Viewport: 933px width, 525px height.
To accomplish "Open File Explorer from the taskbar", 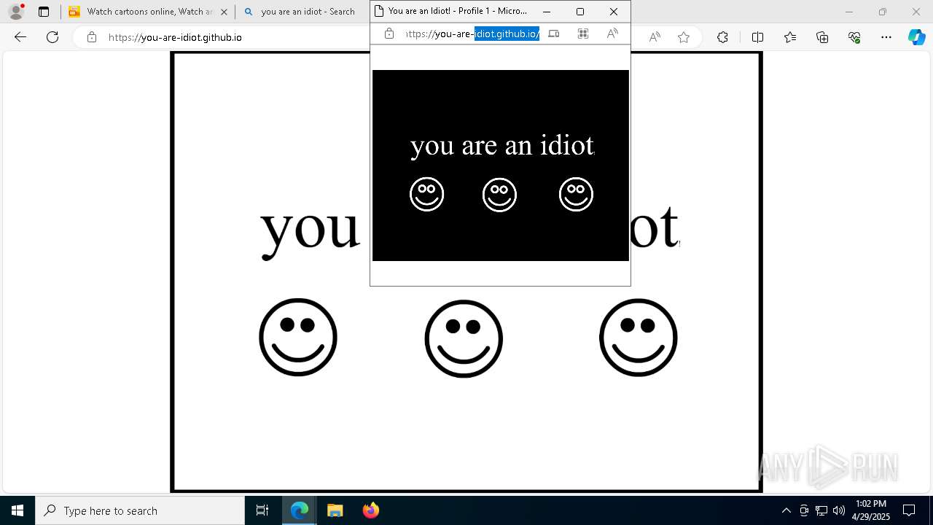I will pos(335,510).
